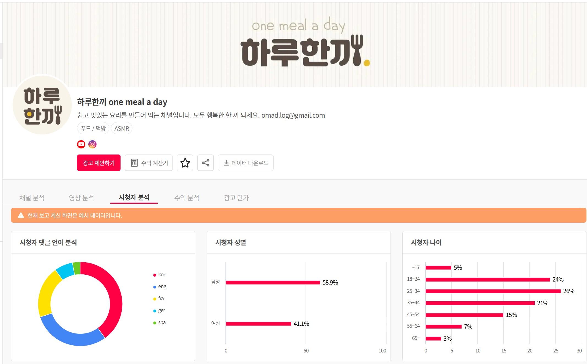Click the 25~34 age bar showing 26%
This screenshot has height=364, width=587.
[493, 291]
